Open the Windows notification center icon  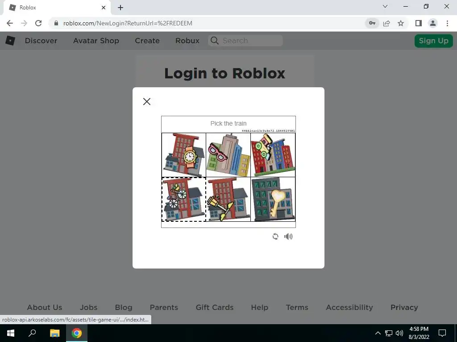442,333
